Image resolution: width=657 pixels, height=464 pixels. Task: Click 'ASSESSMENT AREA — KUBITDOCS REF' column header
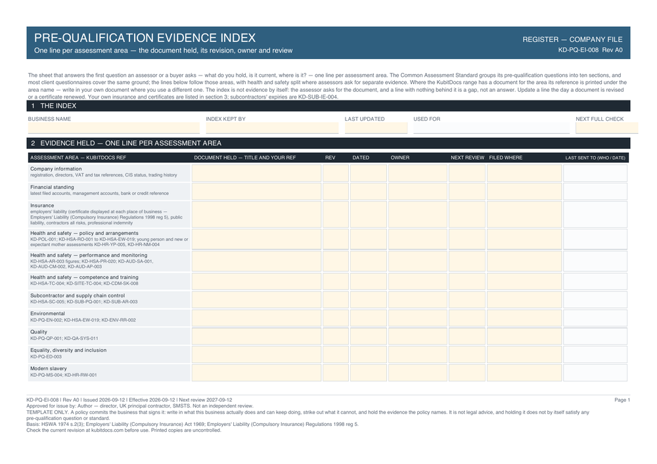(78, 158)
